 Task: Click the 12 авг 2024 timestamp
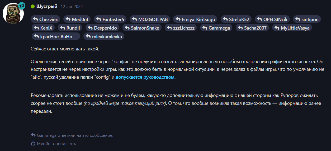pos(72,7)
